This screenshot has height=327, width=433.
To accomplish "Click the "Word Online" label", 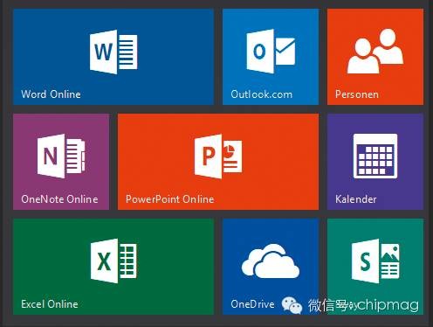I will pyautogui.click(x=51, y=94).
